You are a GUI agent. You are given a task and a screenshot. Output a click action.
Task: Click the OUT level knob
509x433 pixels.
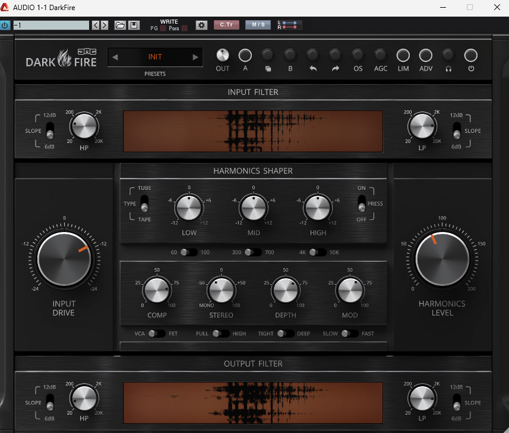pos(223,55)
